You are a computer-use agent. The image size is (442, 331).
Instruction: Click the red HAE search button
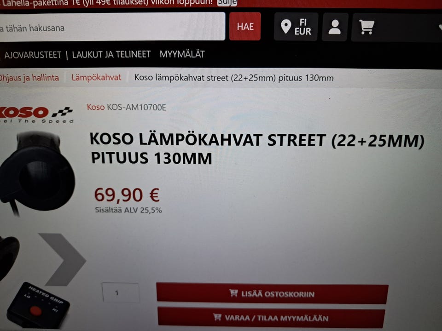click(x=245, y=27)
